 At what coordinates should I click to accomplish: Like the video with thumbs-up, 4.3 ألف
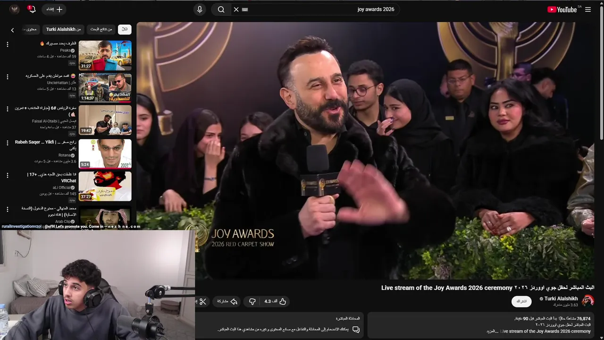(276, 301)
